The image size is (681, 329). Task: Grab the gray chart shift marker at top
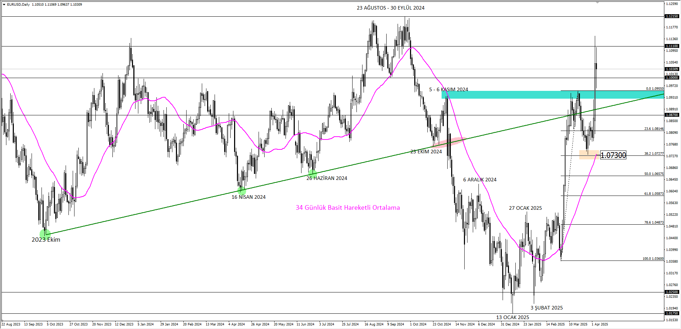click(597, 2)
